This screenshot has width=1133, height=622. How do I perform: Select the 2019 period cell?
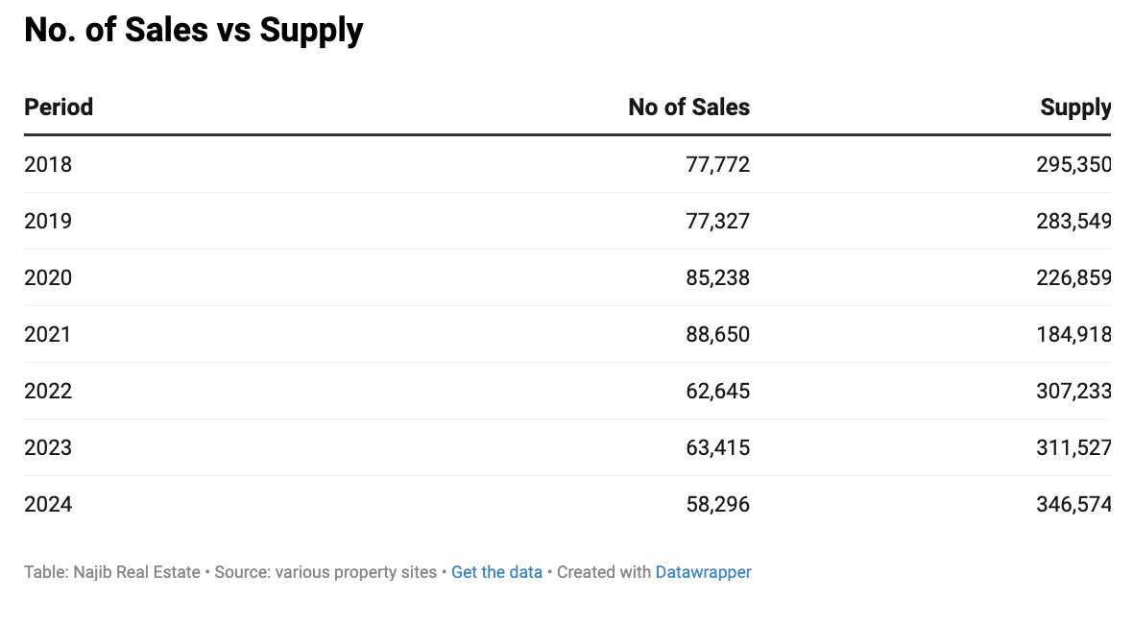tap(48, 221)
